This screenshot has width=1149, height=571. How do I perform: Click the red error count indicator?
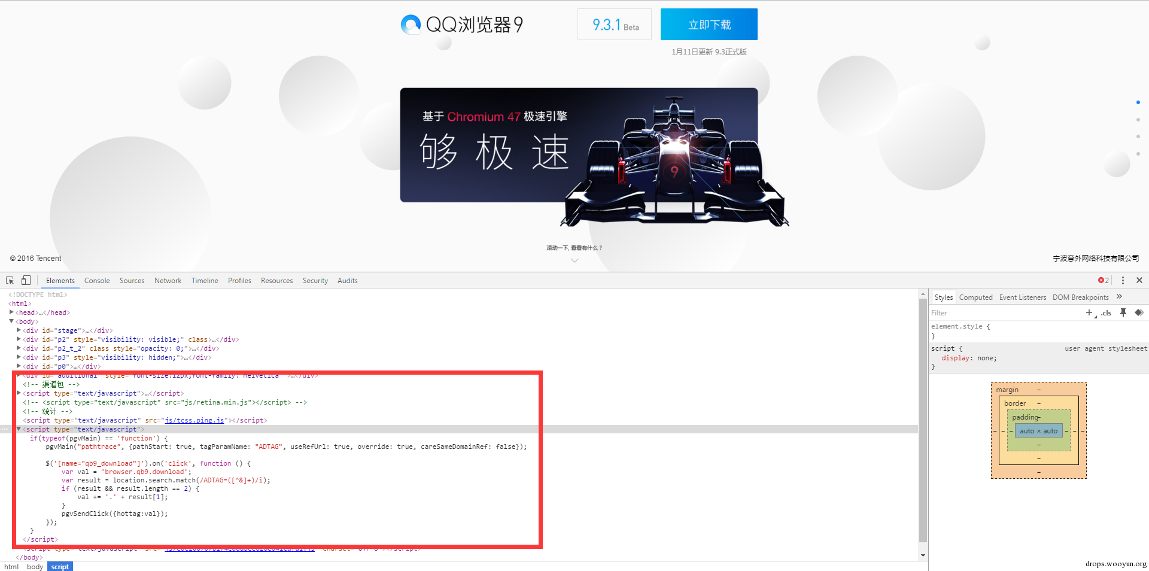[1104, 280]
